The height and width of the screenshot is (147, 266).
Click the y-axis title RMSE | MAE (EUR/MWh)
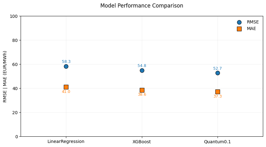5,76
